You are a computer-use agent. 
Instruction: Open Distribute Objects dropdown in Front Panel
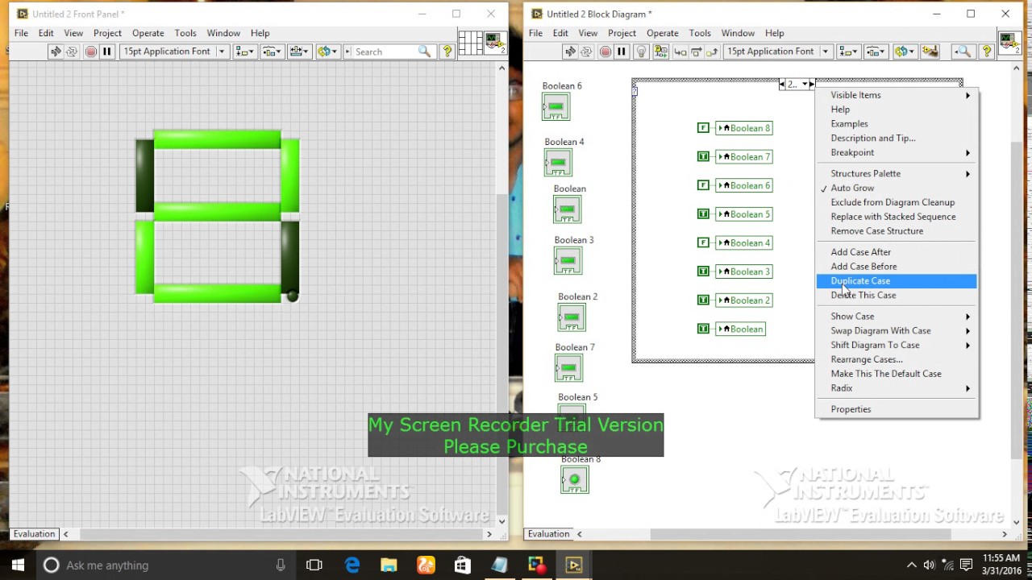point(272,52)
